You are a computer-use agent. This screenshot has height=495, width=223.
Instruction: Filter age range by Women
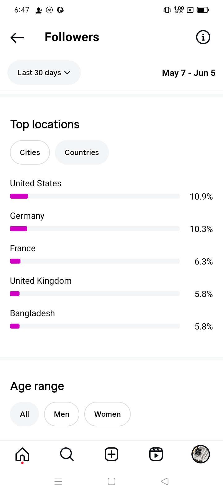click(107, 414)
